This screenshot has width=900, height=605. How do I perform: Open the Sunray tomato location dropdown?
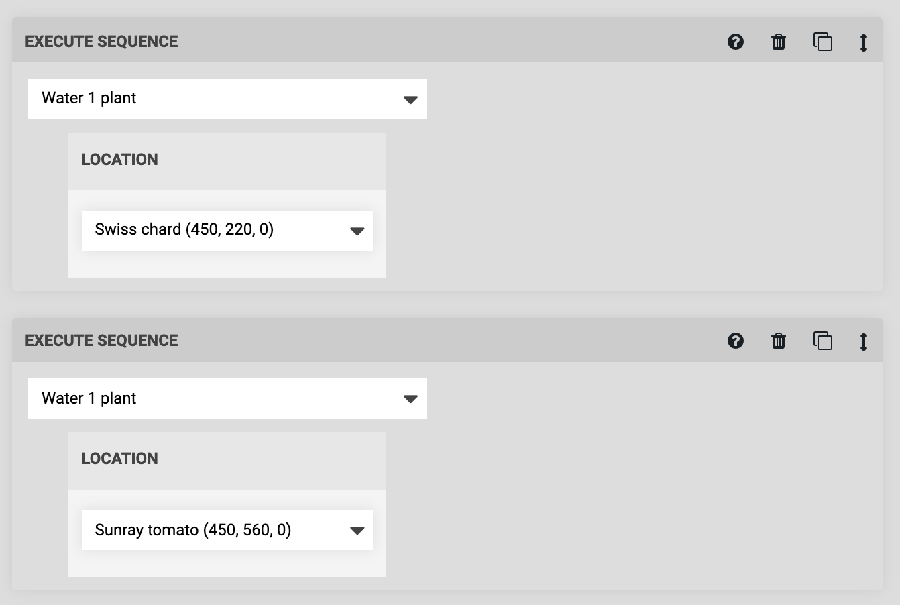click(227, 530)
